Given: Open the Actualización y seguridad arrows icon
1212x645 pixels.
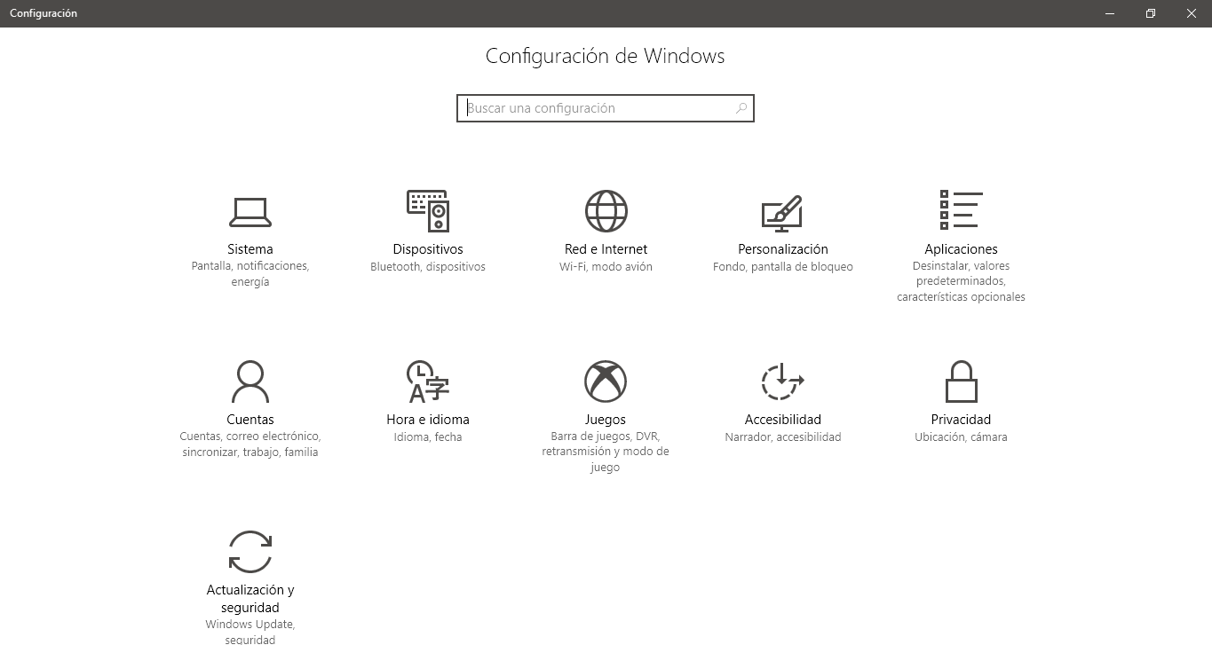Looking at the screenshot, I should [250, 552].
